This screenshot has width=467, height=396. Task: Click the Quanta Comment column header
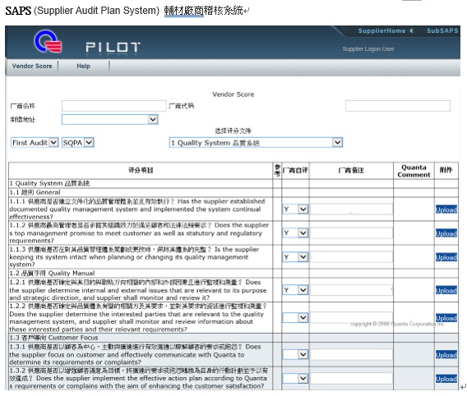coord(414,171)
